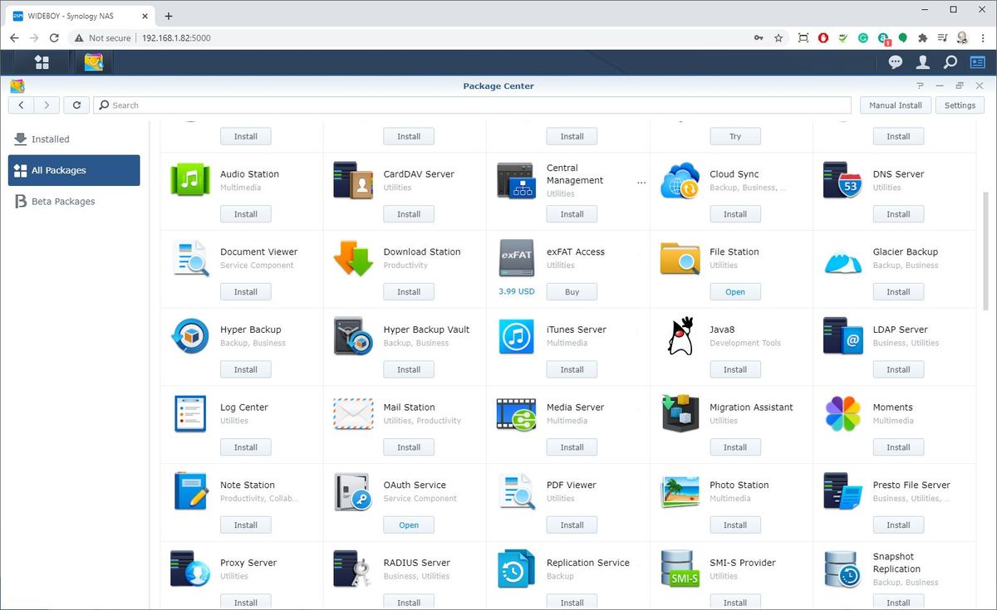Refresh the Package Center list

point(76,105)
